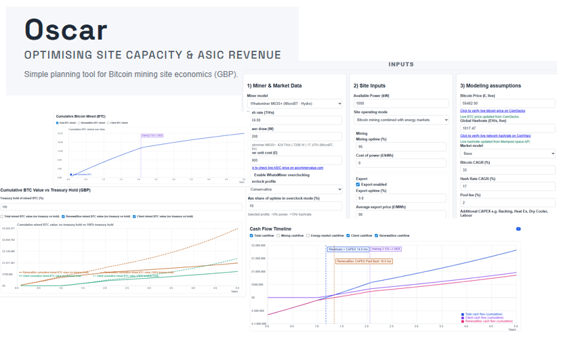Open the link to verify bitcoin price on CoinGecko
The height and width of the screenshot is (343, 561).
click(x=493, y=111)
